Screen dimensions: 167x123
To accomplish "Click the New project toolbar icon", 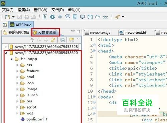I will [x=8, y=17].
